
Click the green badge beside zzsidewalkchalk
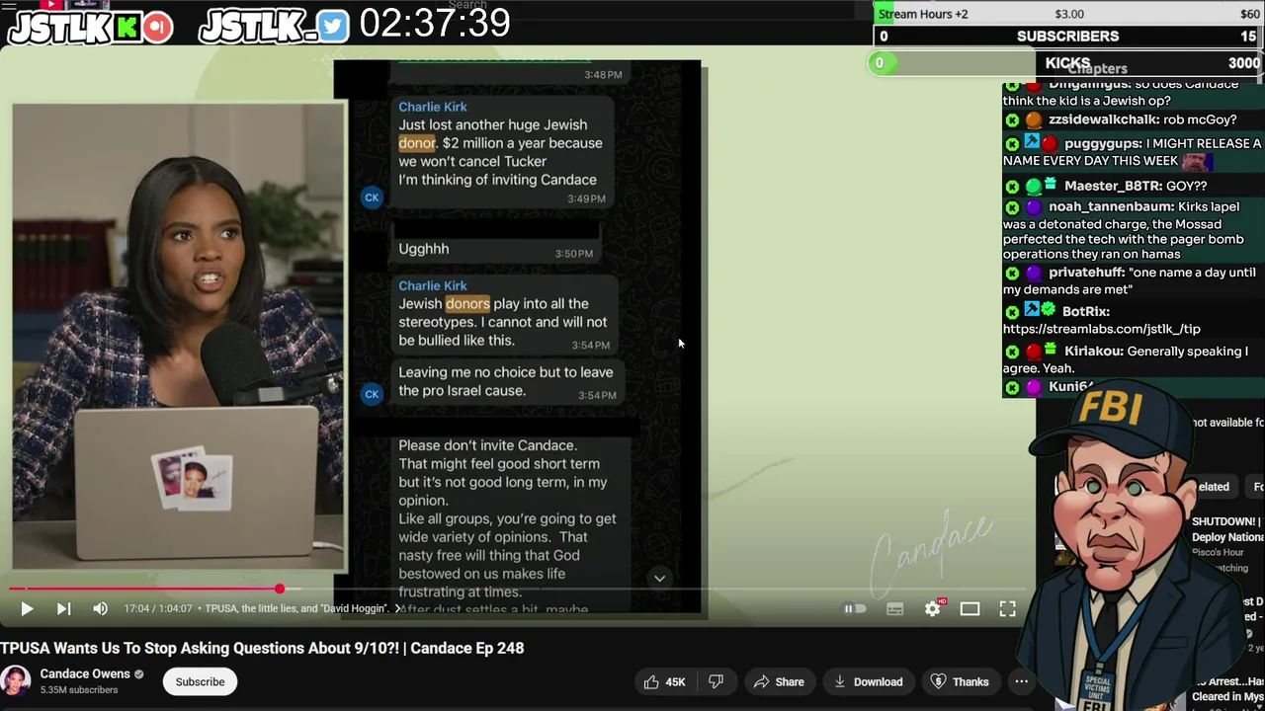1012,120
